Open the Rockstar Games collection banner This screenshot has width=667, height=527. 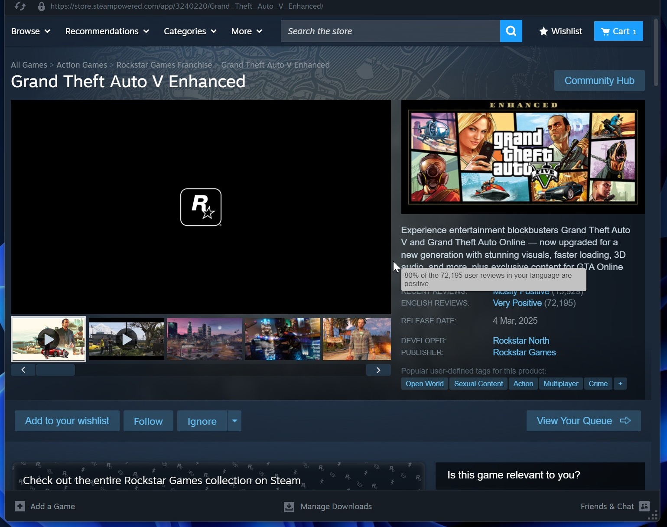coord(218,476)
